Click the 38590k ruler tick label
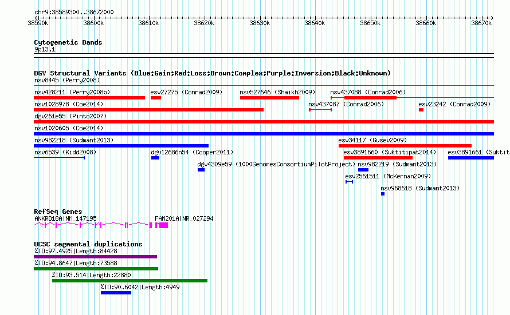This screenshot has width=510, height=315. coord(38,23)
